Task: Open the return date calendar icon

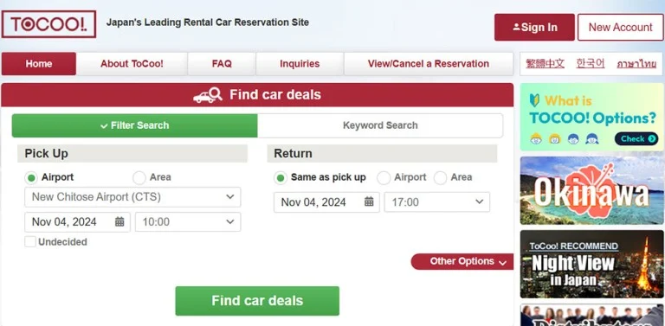Action: [x=369, y=202]
